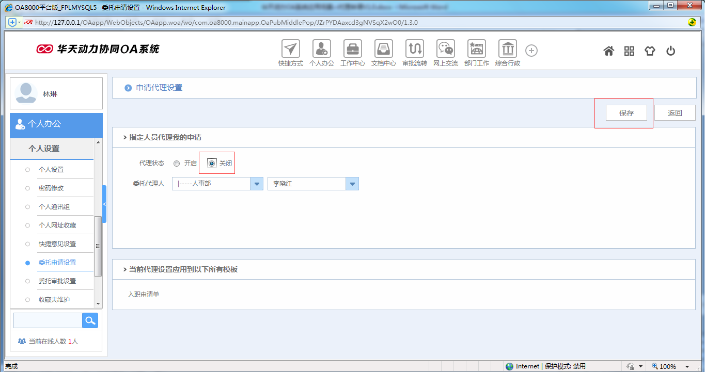
Task: Click the power logout icon
Action: click(x=670, y=51)
